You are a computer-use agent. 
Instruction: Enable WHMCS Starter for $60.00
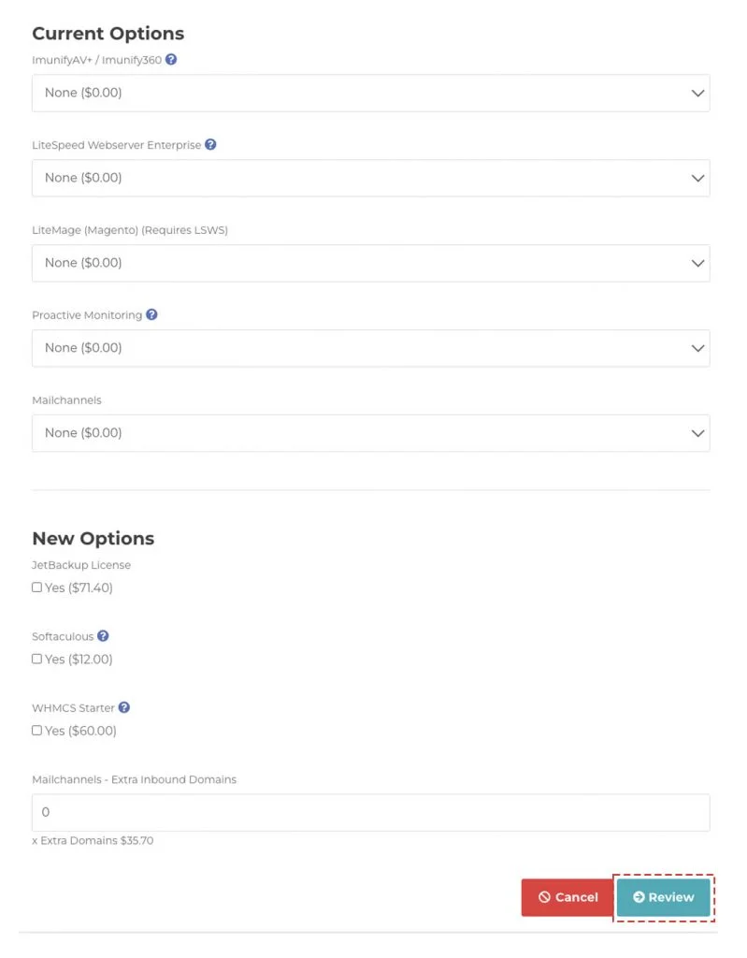(36, 731)
